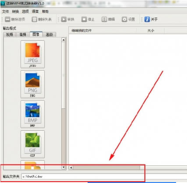
Task: Click the remove selected item toolbar button
Action: pos(15,19)
